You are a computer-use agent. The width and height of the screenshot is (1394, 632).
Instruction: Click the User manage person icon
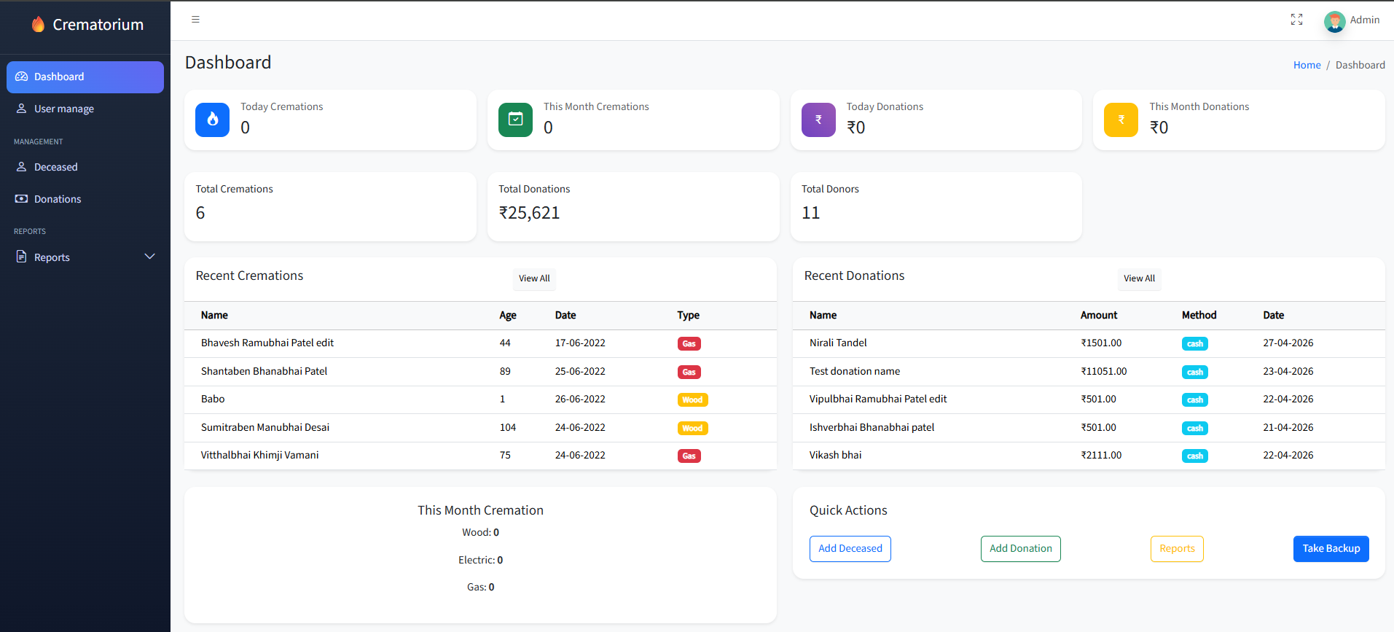click(22, 109)
